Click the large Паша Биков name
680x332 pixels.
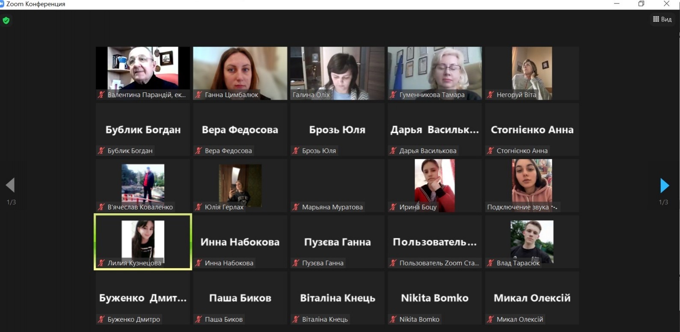pyautogui.click(x=240, y=298)
